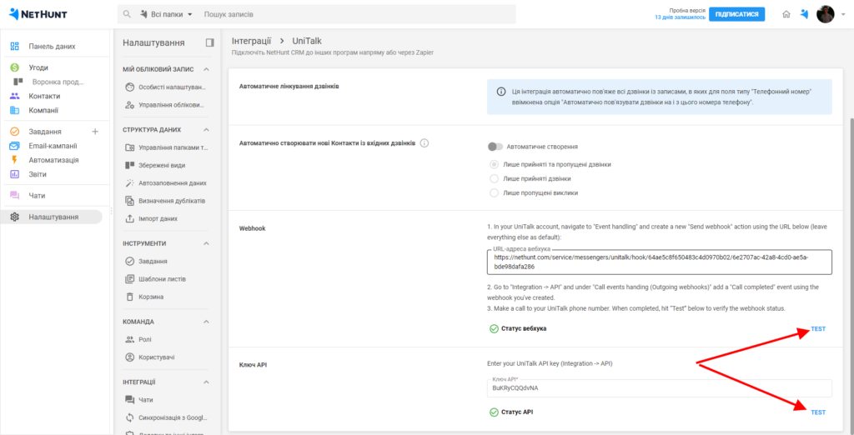Collapse the Структура даних section
Screen dimensions: 854x435
[x=206, y=130]
